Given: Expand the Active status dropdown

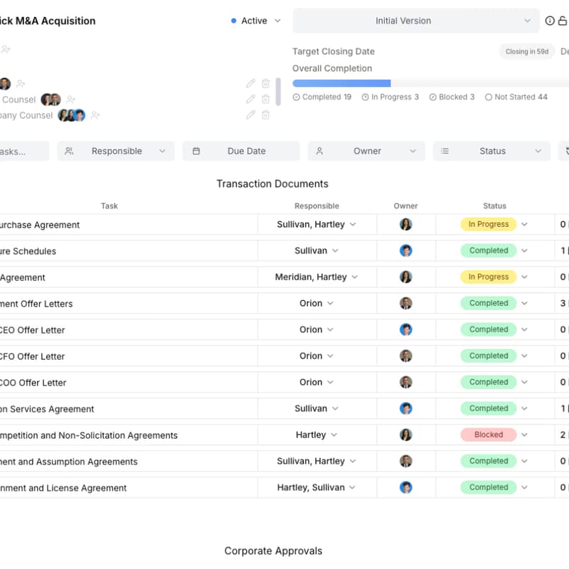Looking at the screenshot, I should point(256,21).
